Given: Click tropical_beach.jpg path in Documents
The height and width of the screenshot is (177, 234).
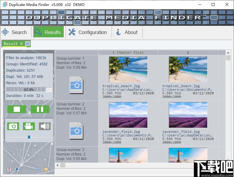Looking at the screenshot, I should click(187, 90).
